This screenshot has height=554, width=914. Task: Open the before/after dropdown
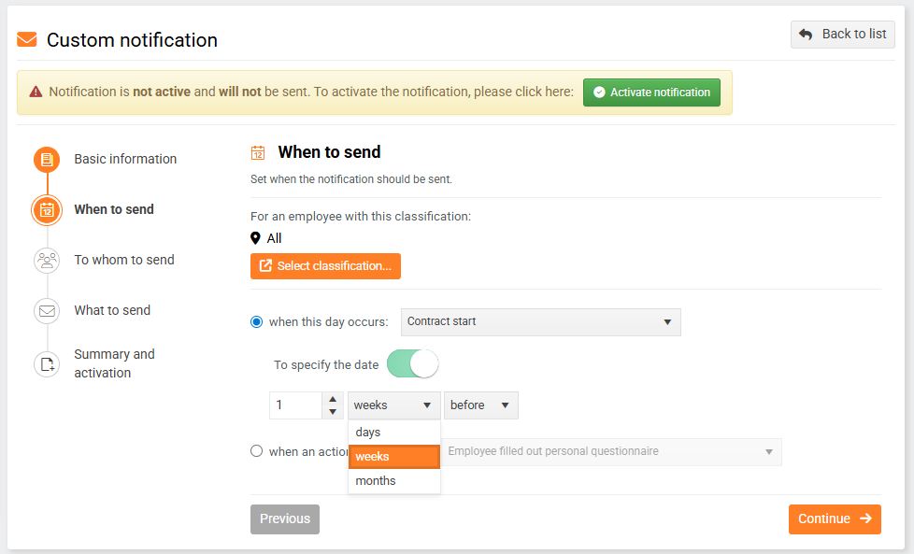pos(480,405)
